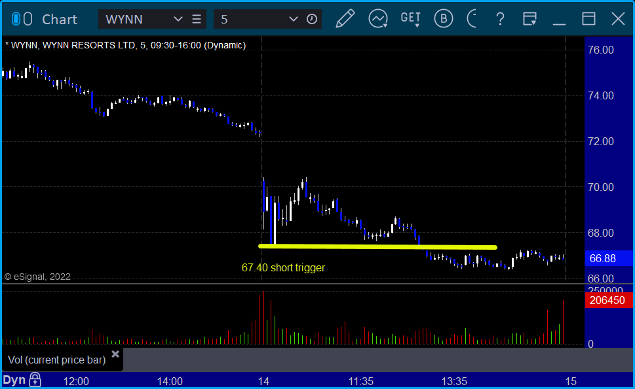The width and height of the screenshot is (635, 389).
Task: Click the 70.00 price axis label
Action: click(x=601, y=187)
